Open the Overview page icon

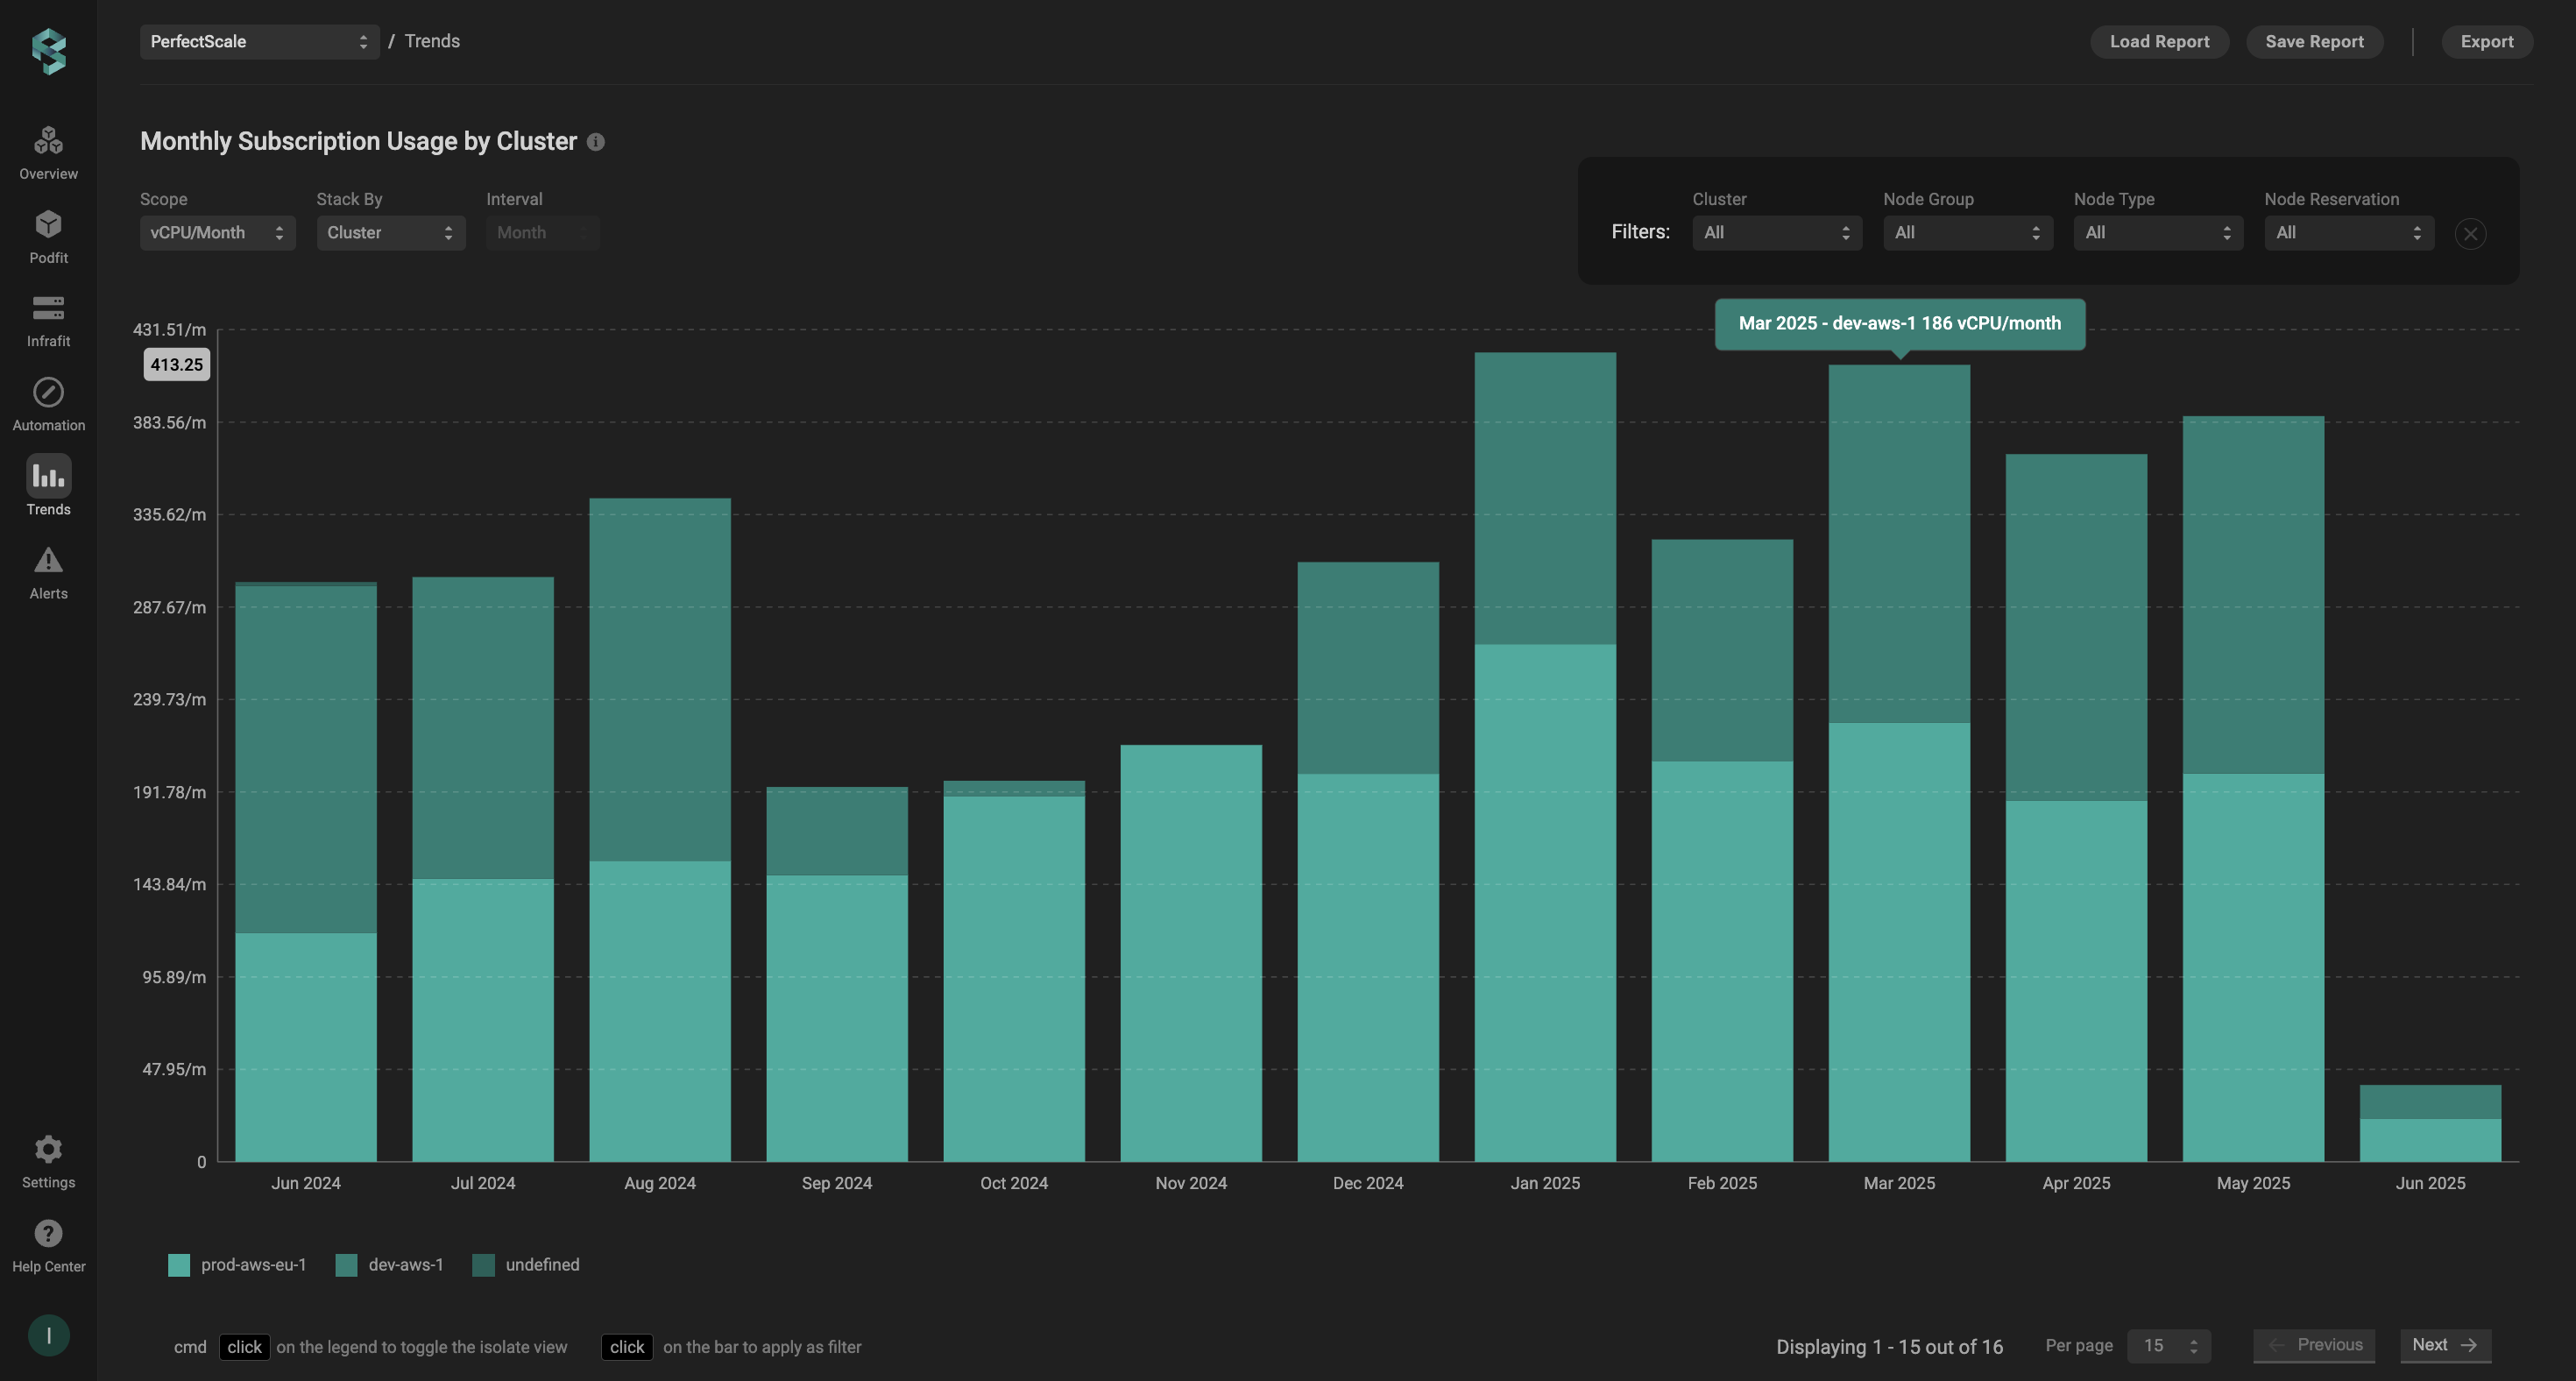[x=48, y=140]
